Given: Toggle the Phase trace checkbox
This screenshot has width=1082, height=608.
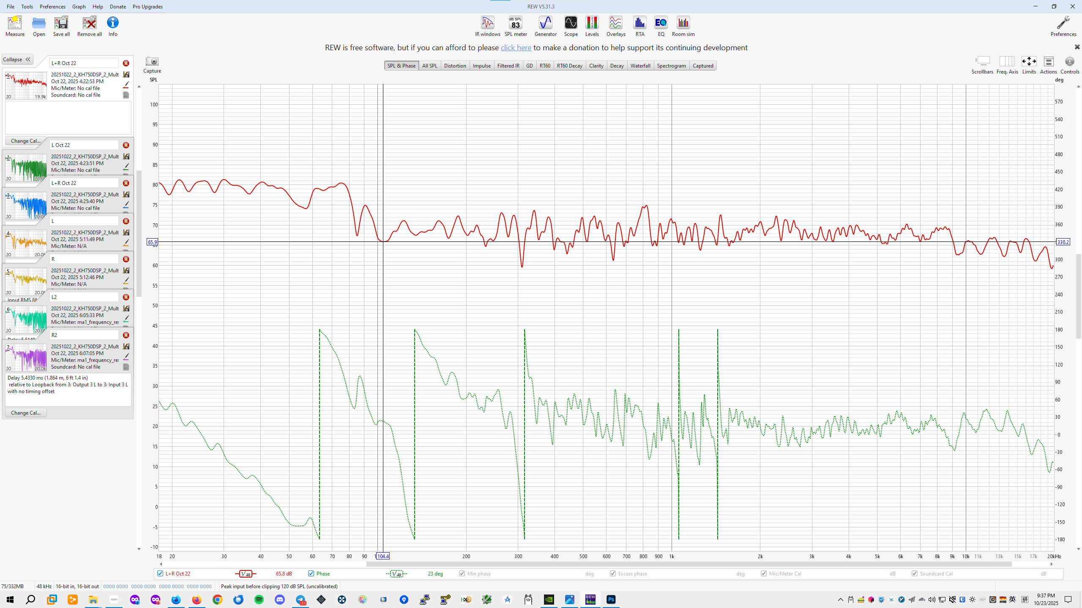Looking at the screenshot, I should point(311,573).
